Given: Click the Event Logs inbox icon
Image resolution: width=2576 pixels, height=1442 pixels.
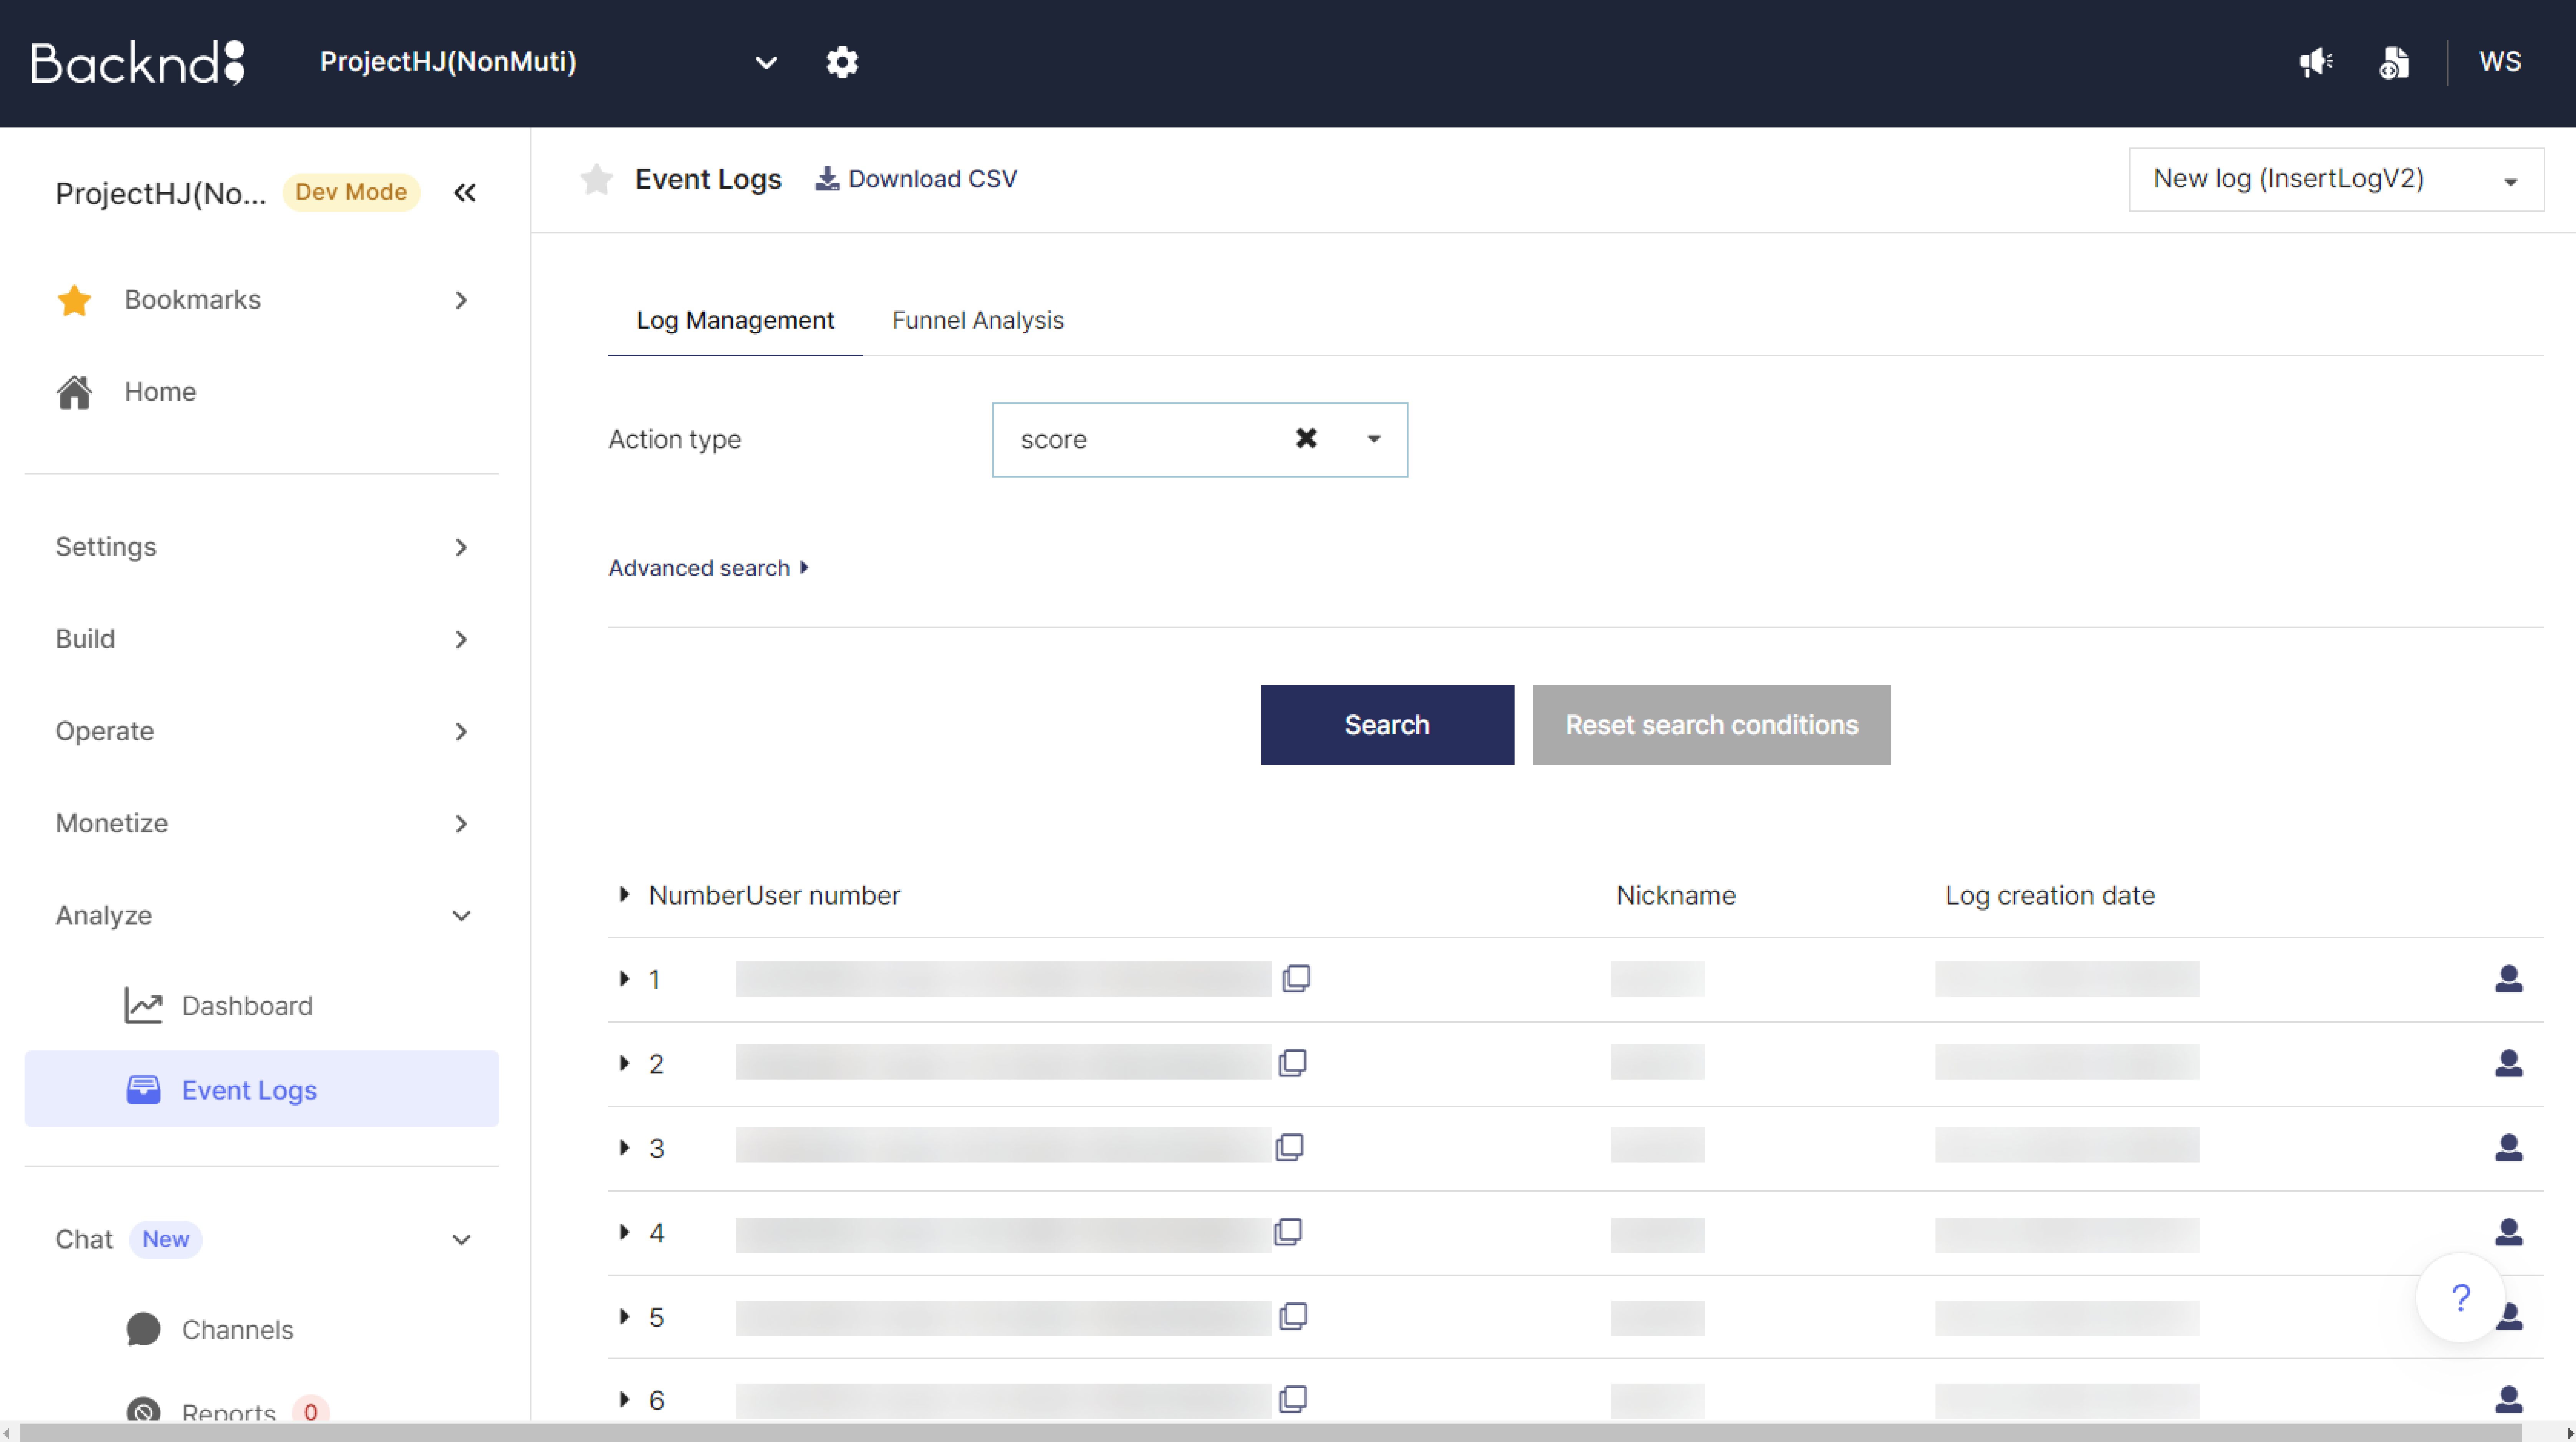Looking at the screenshot, I should pyautogui.click(x=143, y=1089).
